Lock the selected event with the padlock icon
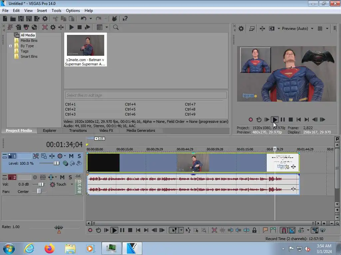Viewport: 341px width, 255px height. click(254, 230)
